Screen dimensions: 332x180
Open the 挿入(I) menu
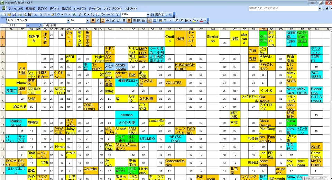[x=54, y=9]
